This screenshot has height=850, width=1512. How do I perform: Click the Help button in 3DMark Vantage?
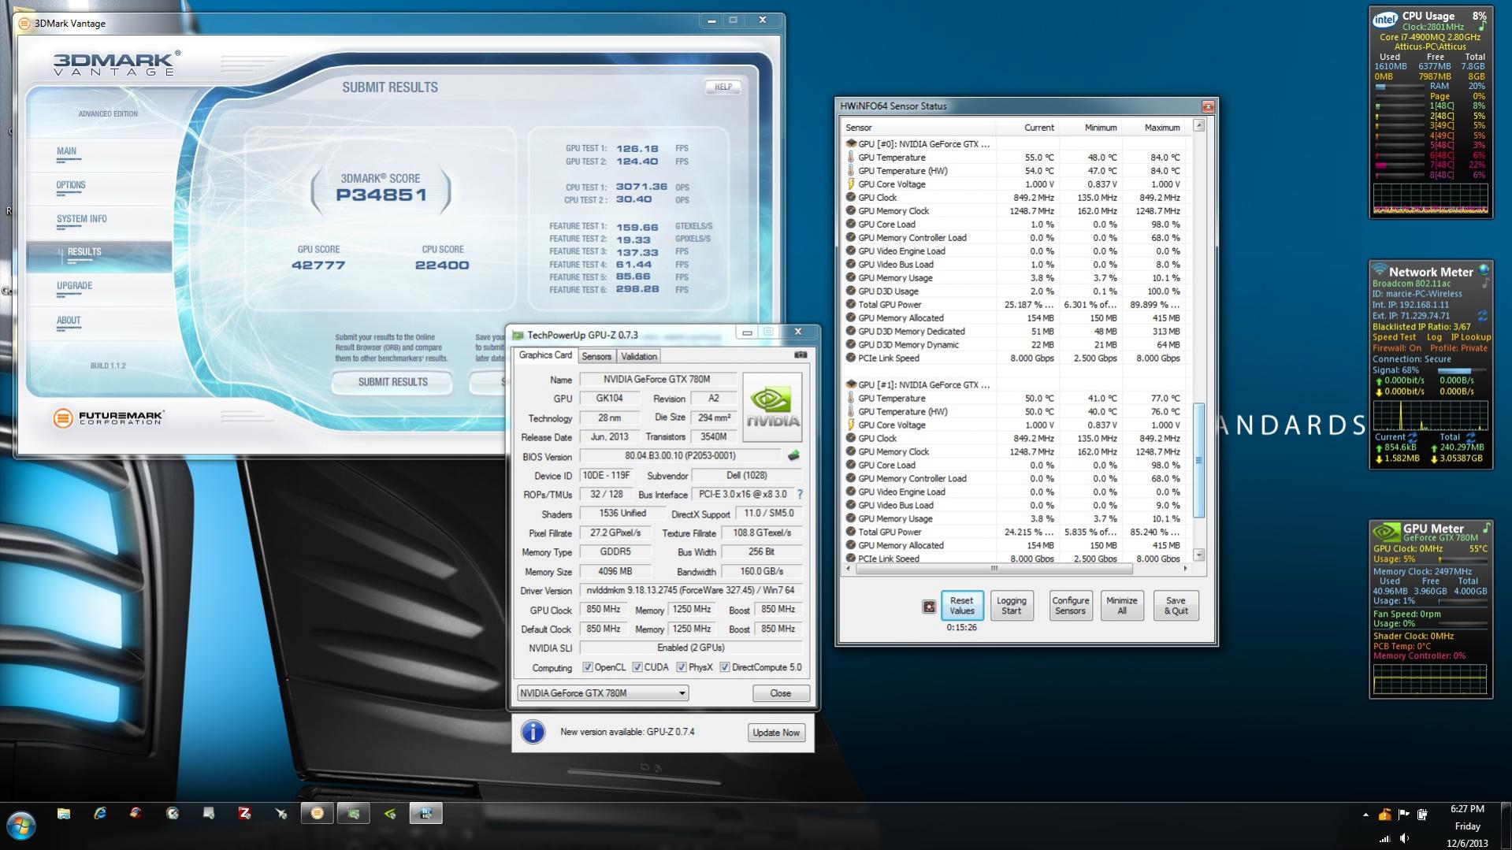[x=723, y=87]
